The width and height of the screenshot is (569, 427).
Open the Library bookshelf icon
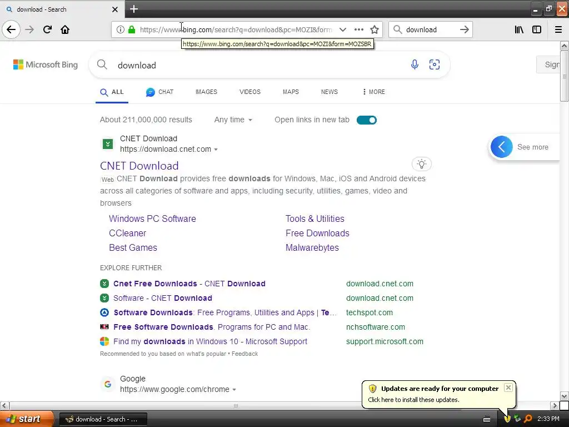coord(520,29)
